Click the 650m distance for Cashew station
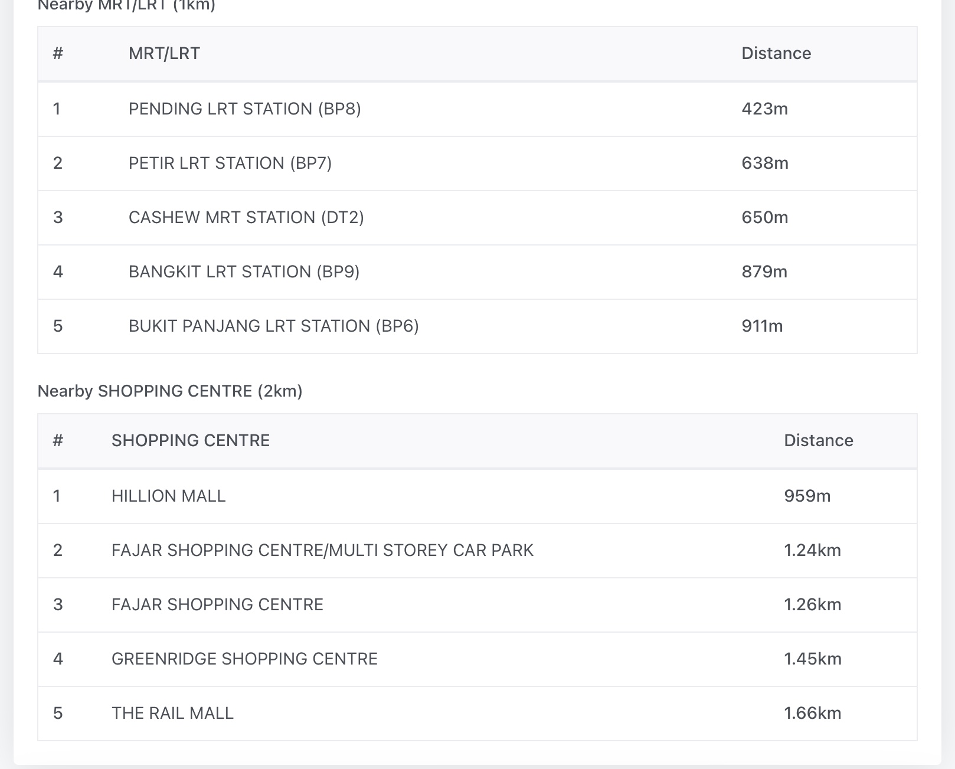 [x=764, y=218]
